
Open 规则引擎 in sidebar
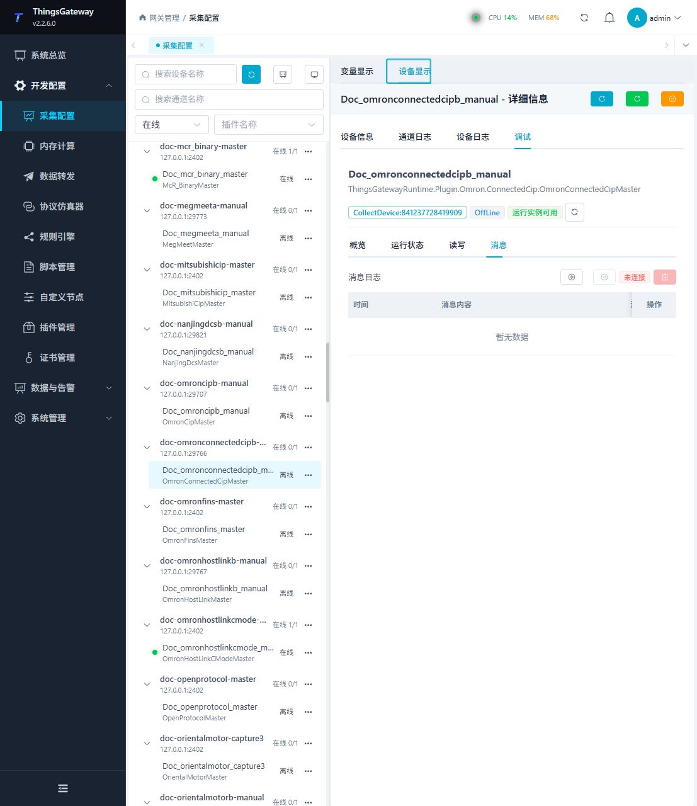point(63,237)
